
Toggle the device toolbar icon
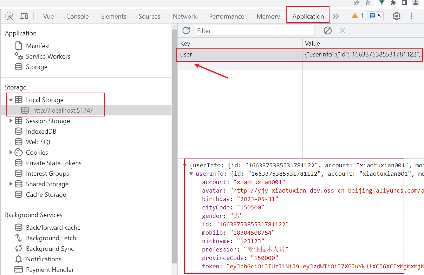24,16
